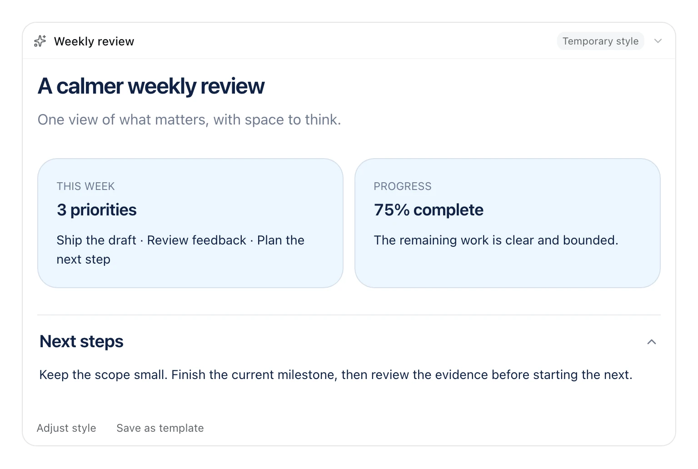
Task: Click the A calmer weekly review heading
Action: 151,86
